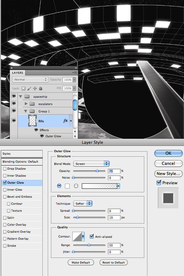
Task: Uncheck the Preview checkbox
Action: [x=159, y=182]
